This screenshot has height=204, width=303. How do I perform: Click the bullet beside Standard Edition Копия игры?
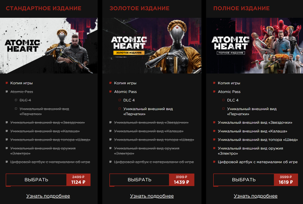click(x=7, y=83)
